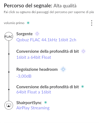The image size is (102, 123).
Task: Click the Sorgente step heading
Action: tap(24, 34)
